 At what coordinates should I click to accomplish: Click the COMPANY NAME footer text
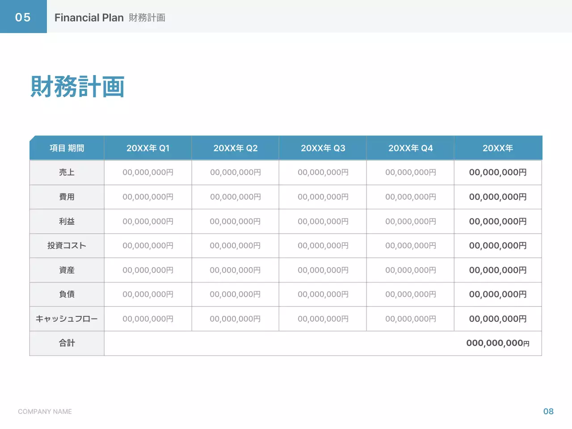pos(45,412)
